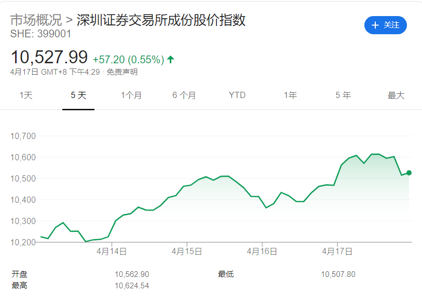Choose the 5 年 range tab
This screenshot has height=307, width=422.
[343, 95]
